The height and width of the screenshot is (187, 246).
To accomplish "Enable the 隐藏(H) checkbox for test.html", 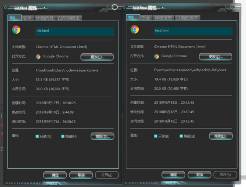I will pos(181,136).
